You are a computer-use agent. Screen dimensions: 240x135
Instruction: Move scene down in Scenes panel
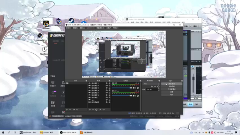[x=77, y=109]
